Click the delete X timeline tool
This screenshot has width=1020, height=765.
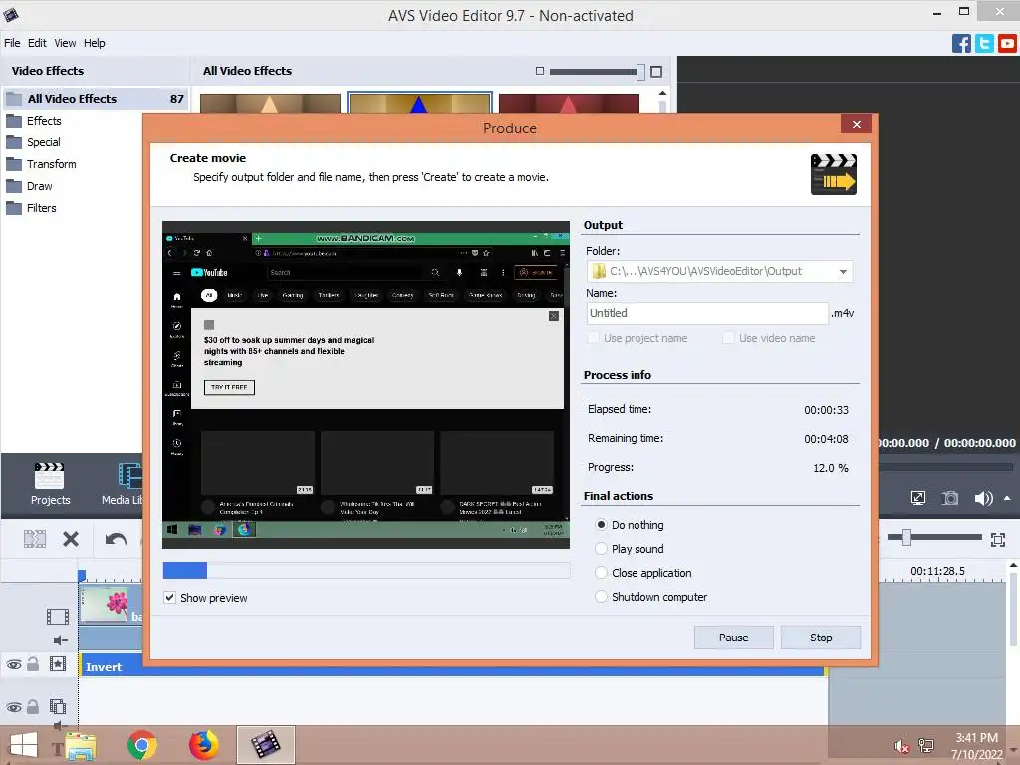pyautogui.click(x=71, y=539)
